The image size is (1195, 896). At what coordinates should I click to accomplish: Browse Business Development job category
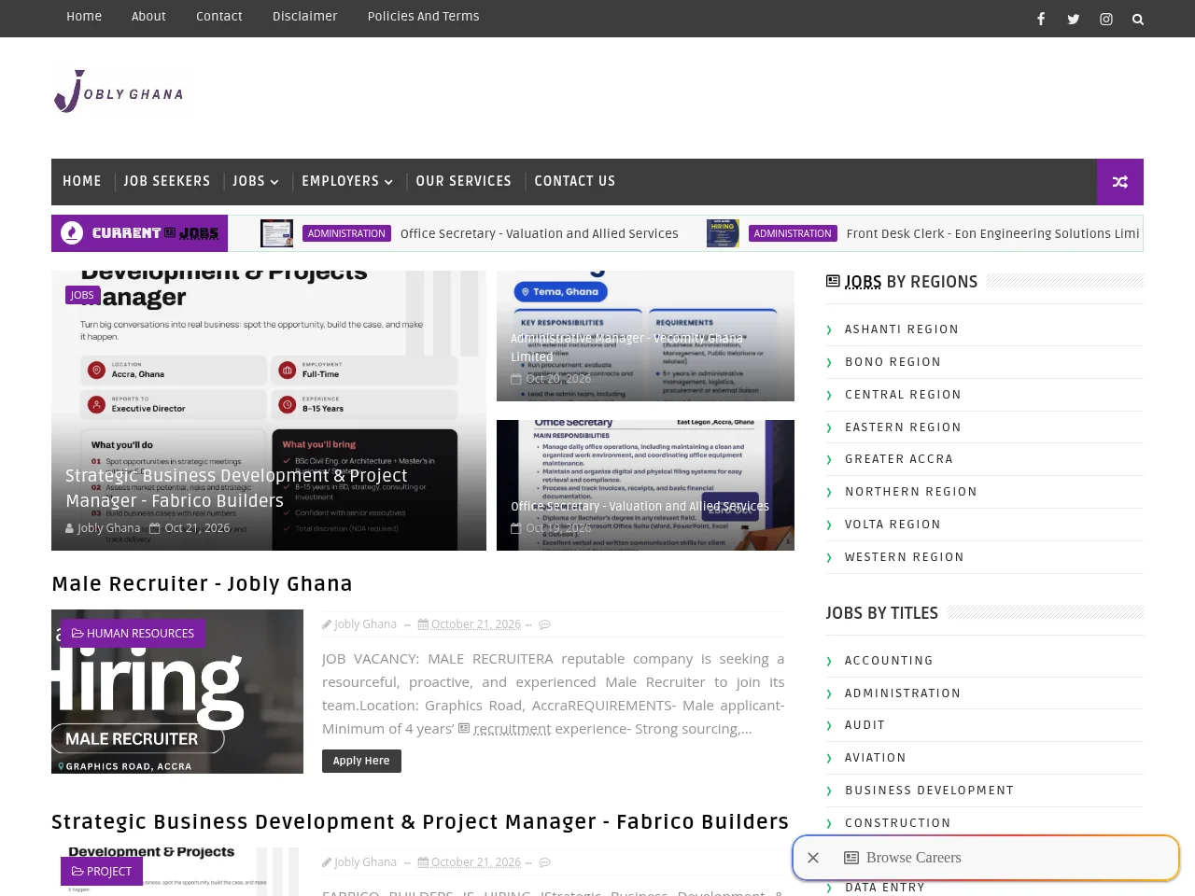tap(929, 791)
